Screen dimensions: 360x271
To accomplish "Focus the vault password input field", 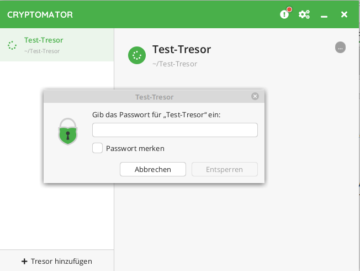I will (x=174, y=130).
